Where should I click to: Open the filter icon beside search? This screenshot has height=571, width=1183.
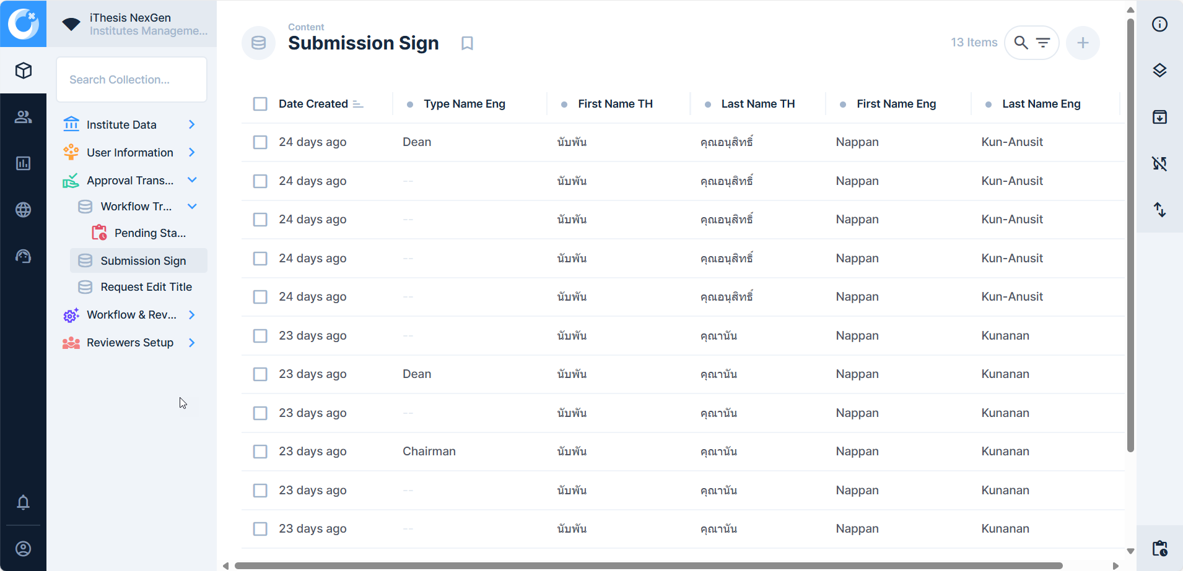click(x=1043, y=43)
